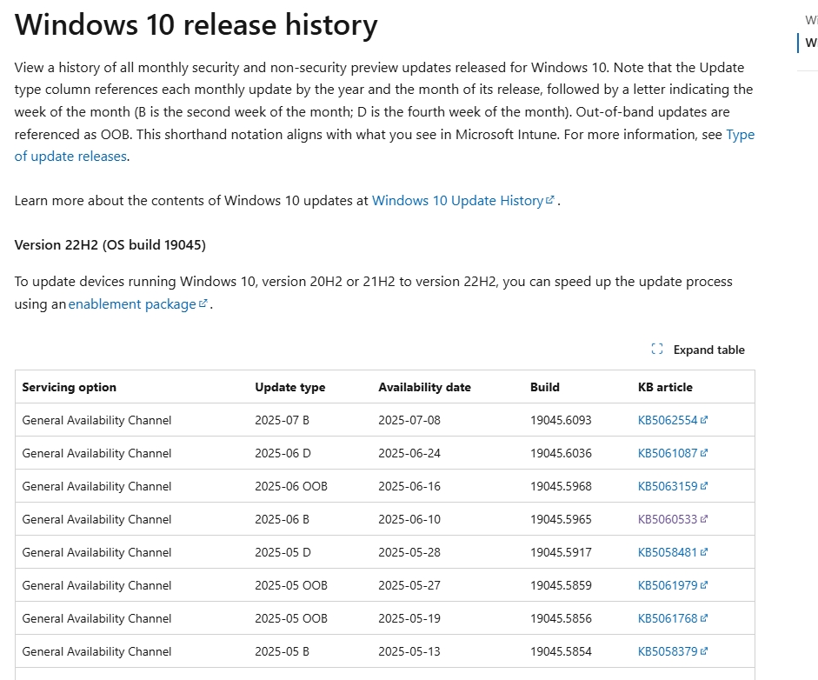Click availability date 2025-05-28
The width and height of the screenshot is (818, 680).
409,552
